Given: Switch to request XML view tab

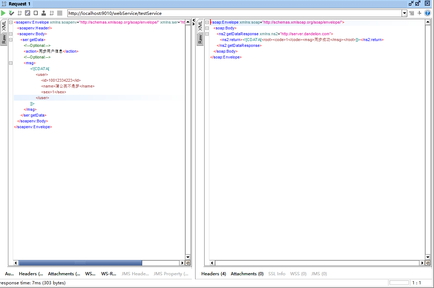Looking at the screenshot, I should (4, 26).
